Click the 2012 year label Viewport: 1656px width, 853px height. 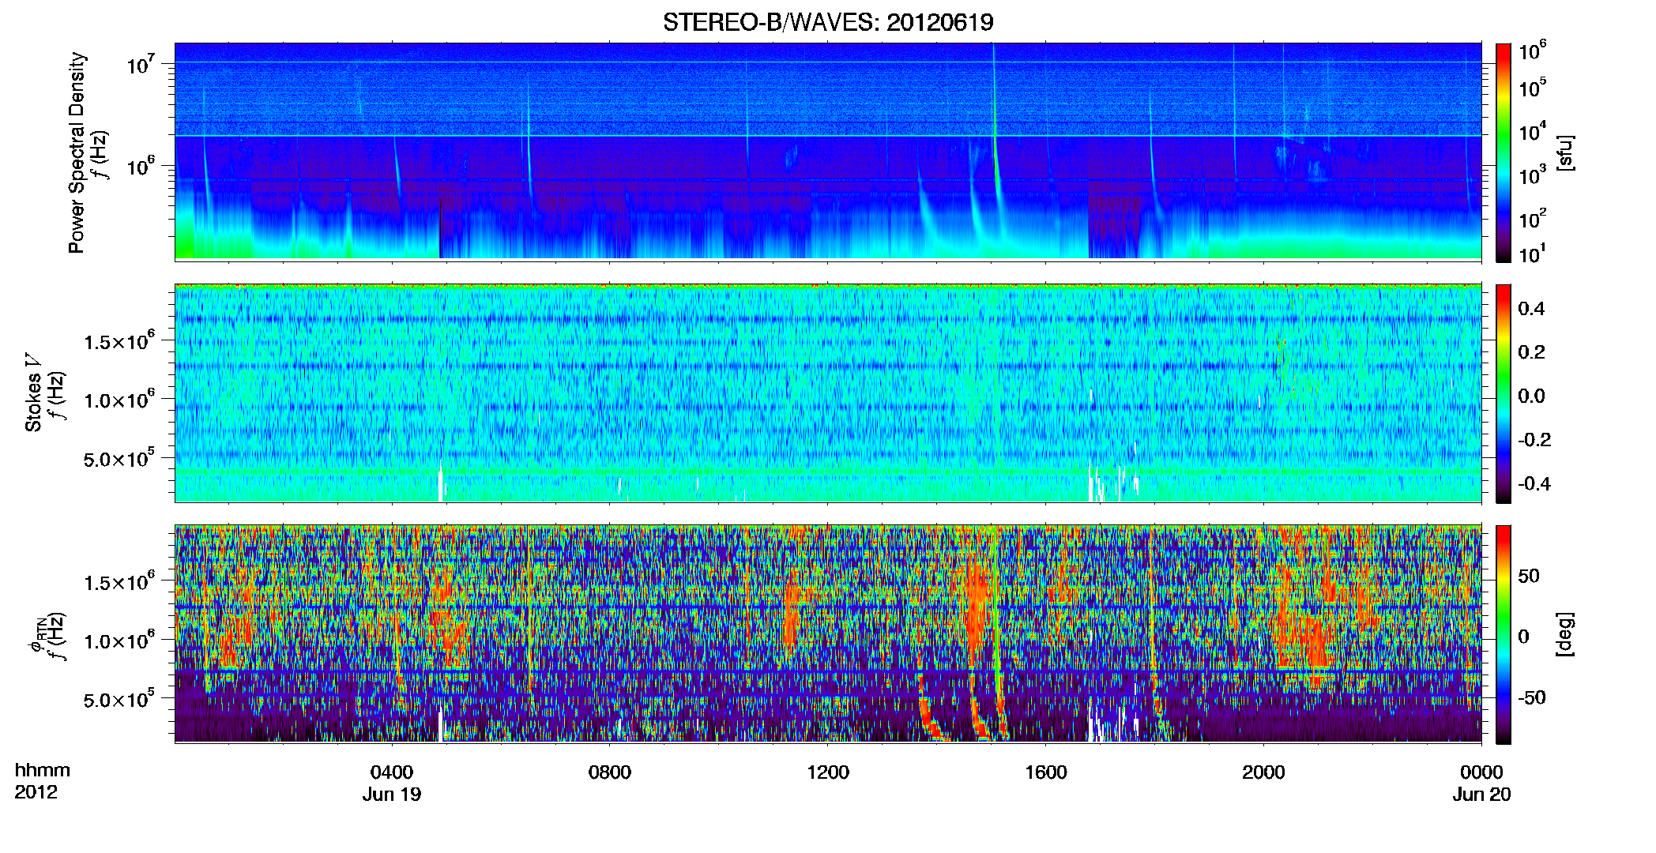point(36,792)
